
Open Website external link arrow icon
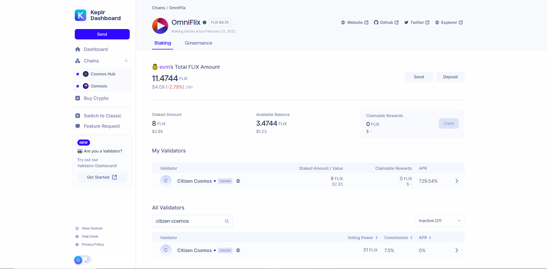tap(366, 22)
